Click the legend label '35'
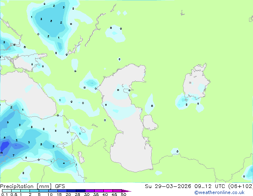The width and height of the screenshot is (253, 196). click(96, 194)
